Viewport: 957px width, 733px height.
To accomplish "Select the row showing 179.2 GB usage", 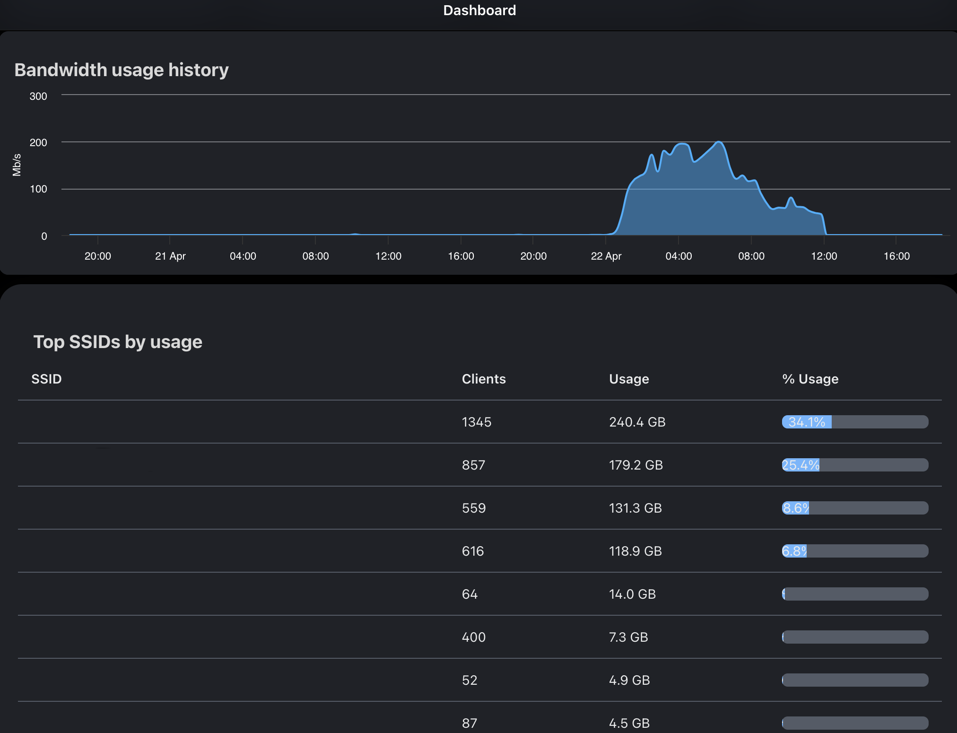I will coord(635,465).
